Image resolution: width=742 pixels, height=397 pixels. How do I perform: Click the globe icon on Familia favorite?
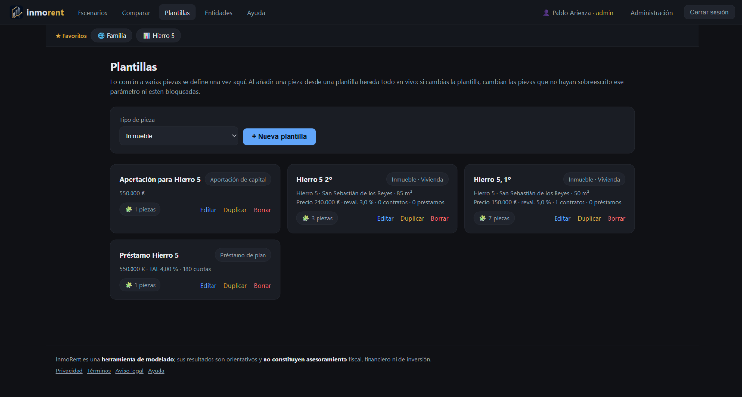tap(101, 36)
